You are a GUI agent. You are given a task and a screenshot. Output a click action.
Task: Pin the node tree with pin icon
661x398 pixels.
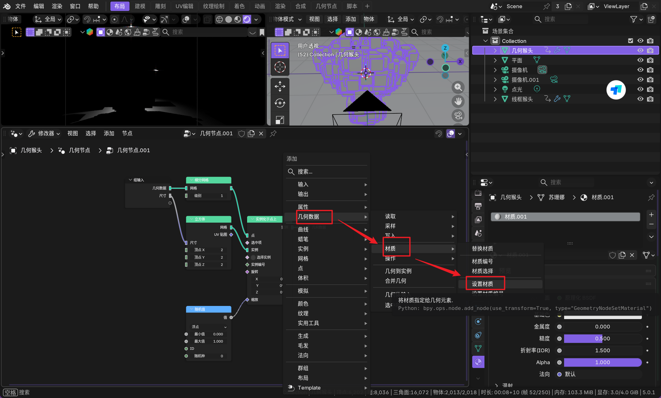click(x=273, y=134)
